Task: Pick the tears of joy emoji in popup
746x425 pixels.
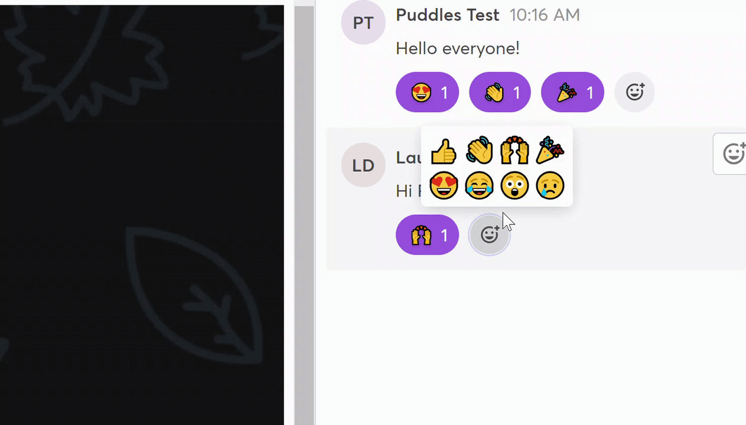Action: point(479,186)
